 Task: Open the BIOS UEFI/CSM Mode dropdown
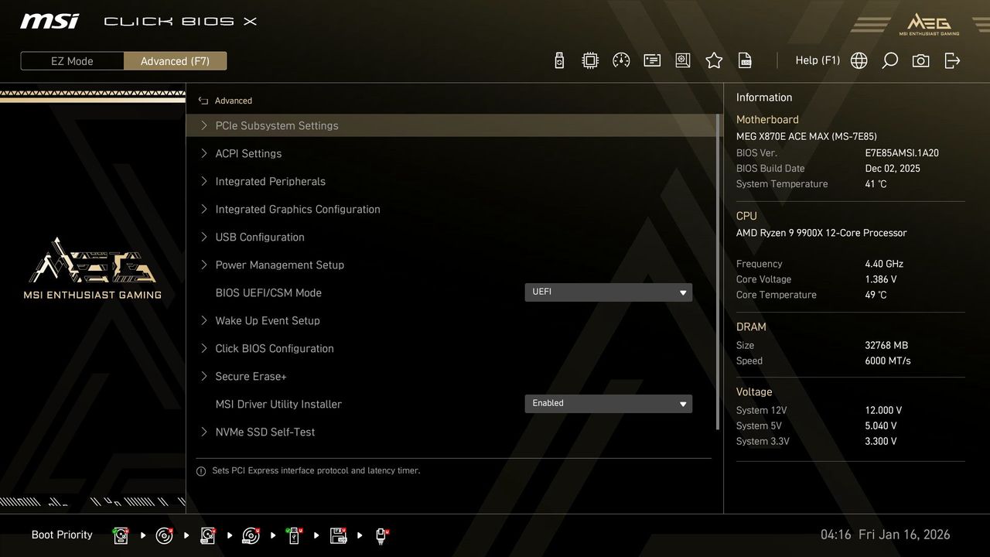608,292
